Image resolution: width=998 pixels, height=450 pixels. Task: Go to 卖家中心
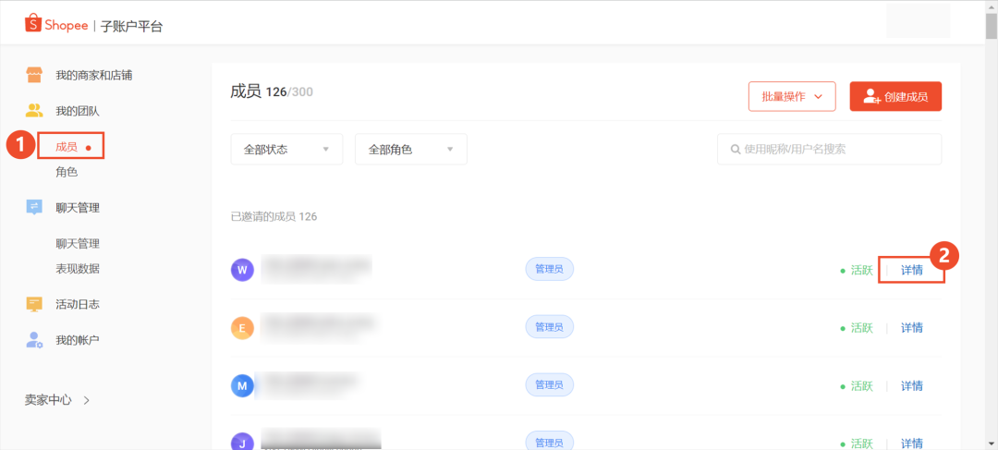coord(48,400)
